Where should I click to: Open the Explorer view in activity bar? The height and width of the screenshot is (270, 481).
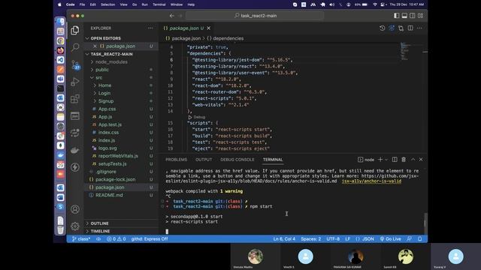coord(75,30)
